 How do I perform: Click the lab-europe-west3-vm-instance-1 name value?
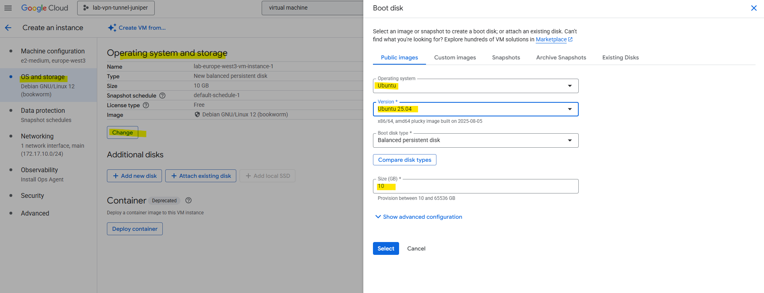tap(234, 66)
